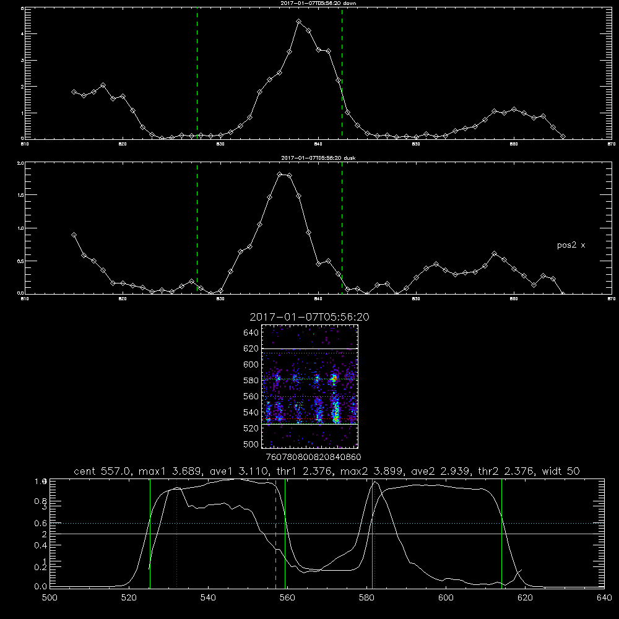The width and height of the screenshot is (619, 619).
Task: Click the bright hotspot near 580 in the spectrogram
Action: 334,379
